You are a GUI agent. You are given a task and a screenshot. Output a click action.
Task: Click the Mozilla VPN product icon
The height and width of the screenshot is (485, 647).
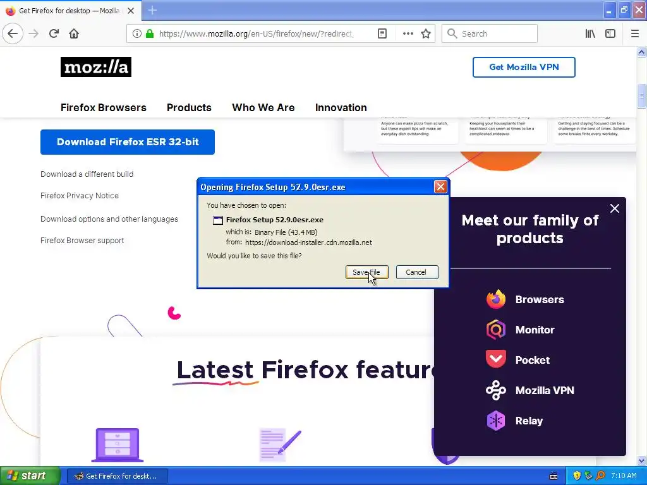(495, 390)
